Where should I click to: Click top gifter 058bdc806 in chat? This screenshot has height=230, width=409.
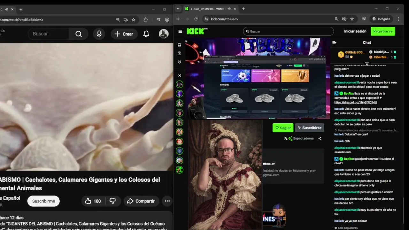coord(351,54)
